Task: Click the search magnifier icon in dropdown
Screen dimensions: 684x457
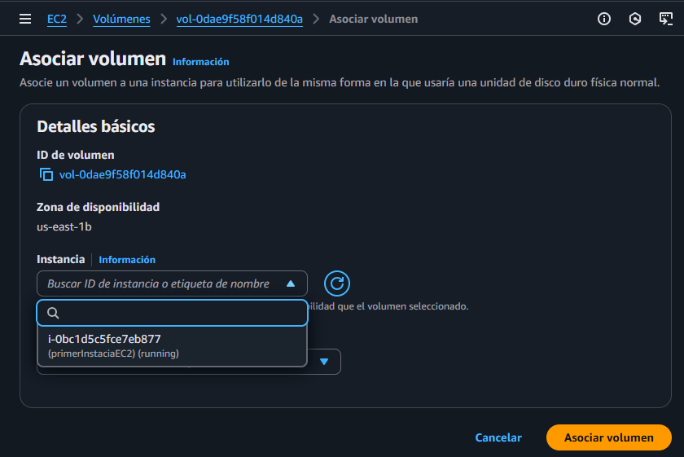Action: pyautogui.click(x=53, y=313)
